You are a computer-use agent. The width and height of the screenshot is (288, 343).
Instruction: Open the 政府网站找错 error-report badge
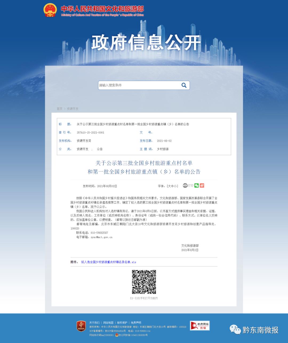tap(199, 325)
